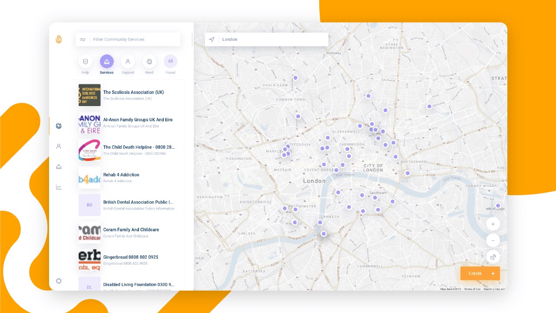This screenshot has width=556, height=313.
Task: Open the analytics chart sidebar icon
Action: pos(59,187)
